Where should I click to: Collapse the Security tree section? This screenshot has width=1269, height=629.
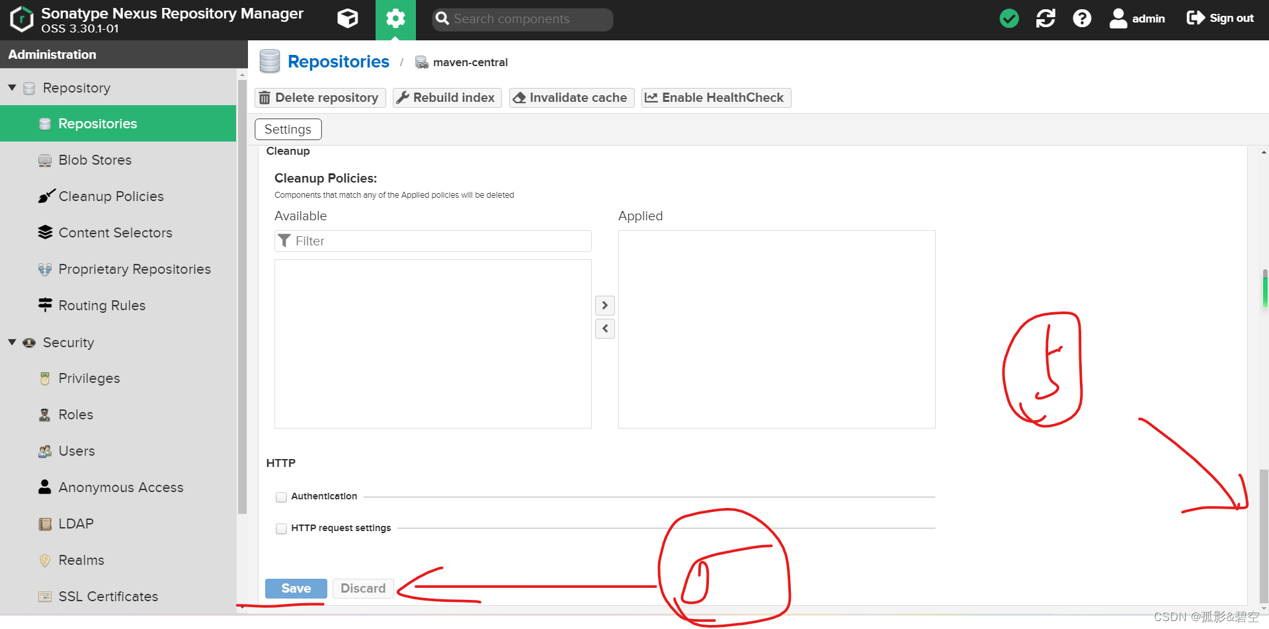(12, 343)
